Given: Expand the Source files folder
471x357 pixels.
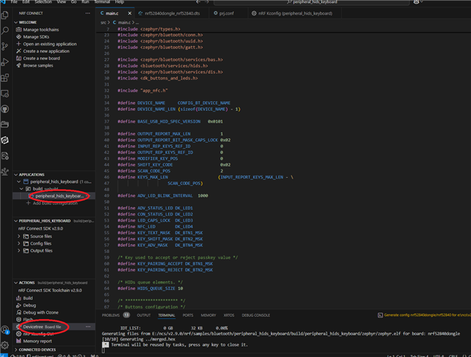Looking at the screenshot, I should [x=19, y=237].
